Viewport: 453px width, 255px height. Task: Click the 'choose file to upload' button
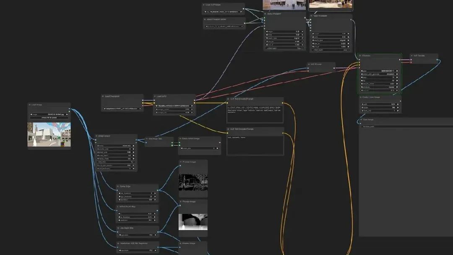49,118
